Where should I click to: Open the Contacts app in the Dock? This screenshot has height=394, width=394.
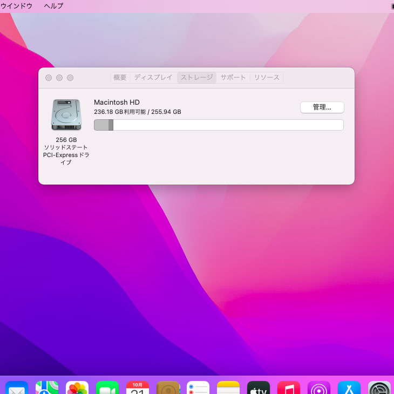tap(168, 388)
